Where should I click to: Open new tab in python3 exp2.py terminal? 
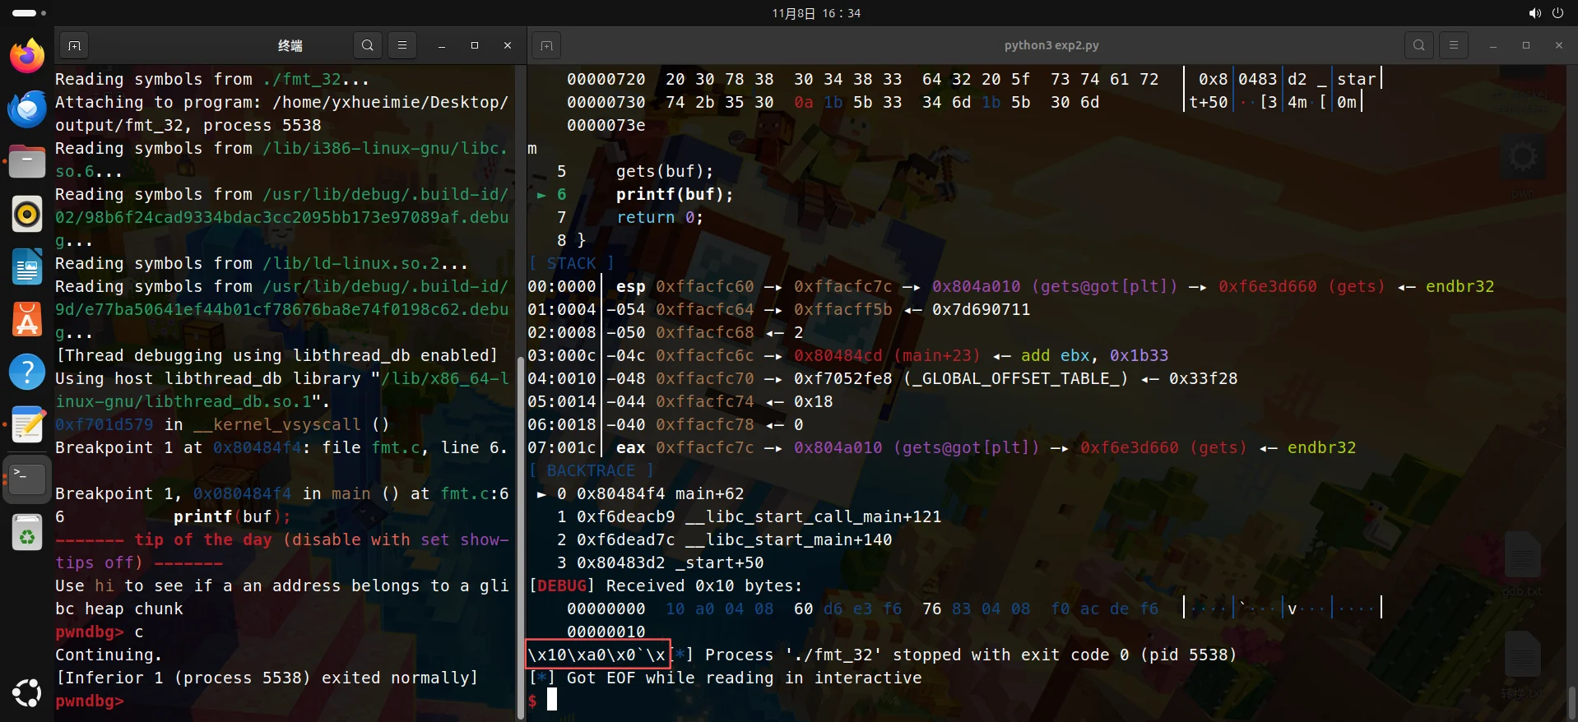(546, 45)
